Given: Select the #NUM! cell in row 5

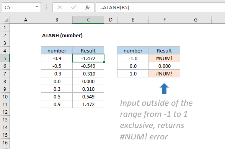Looking at the screenshot, I should click(x=165, y=58).
